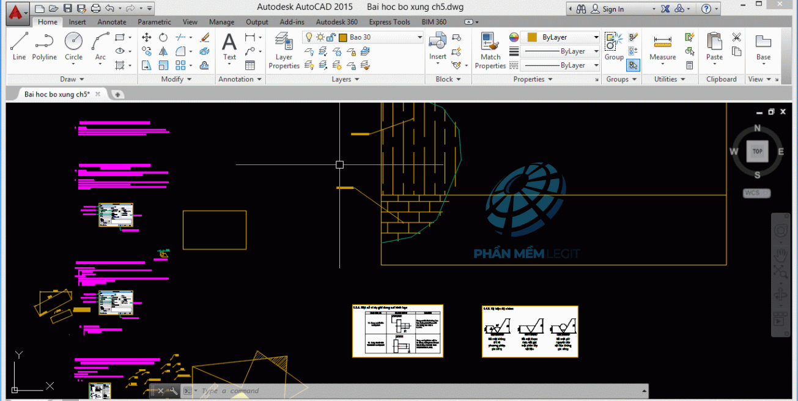The width and height of the screenshot is (798, 401).
Task: Open the AutoCAD application menu button
Action: tap(18, 12)
